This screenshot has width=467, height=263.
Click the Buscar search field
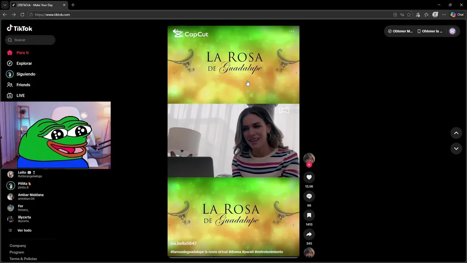[30, 40]
